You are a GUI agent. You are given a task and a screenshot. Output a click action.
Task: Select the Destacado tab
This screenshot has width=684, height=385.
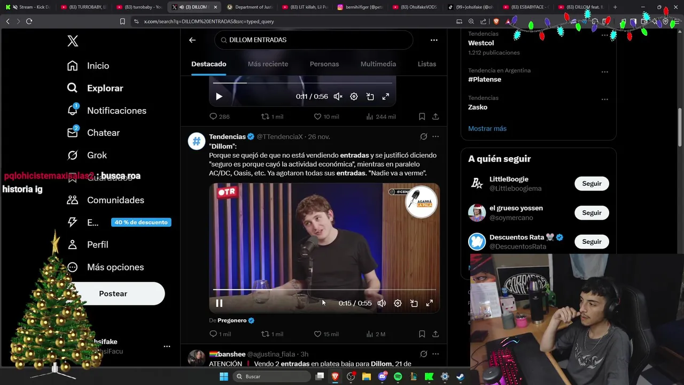(209, 64)
